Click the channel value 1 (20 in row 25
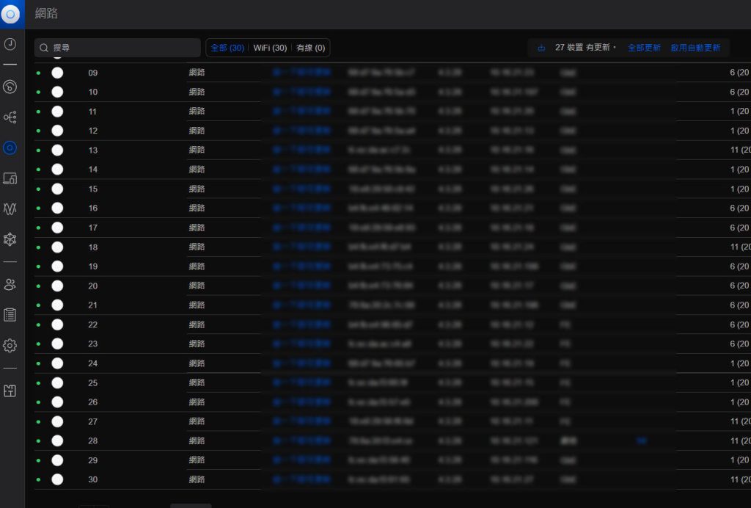The image size is (751, 508). [740, 383]
